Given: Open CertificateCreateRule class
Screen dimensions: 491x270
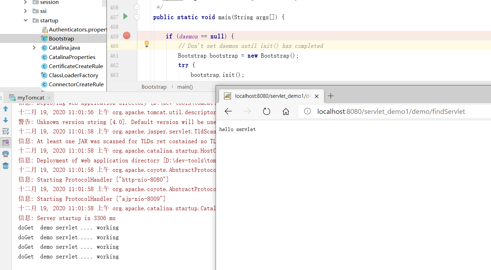Looking at the screenshot, I should point(76,66).
